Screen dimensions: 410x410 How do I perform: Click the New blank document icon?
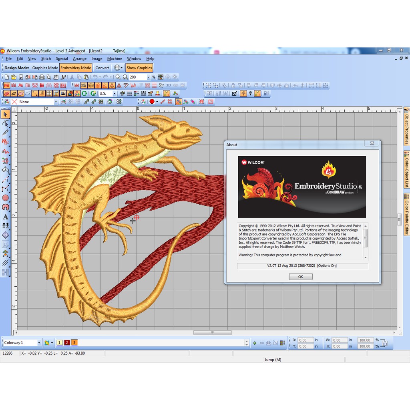point(6,77)
